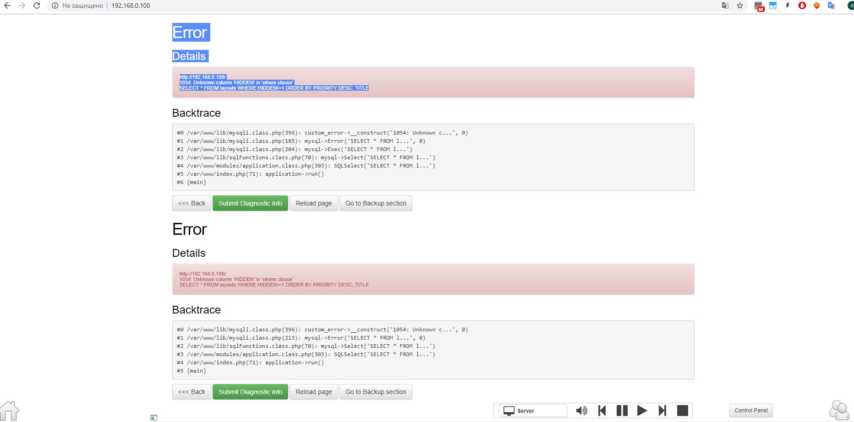
Task: Focus the address bar showing 192.168.0.100
Action: click(x=131, y=6)
